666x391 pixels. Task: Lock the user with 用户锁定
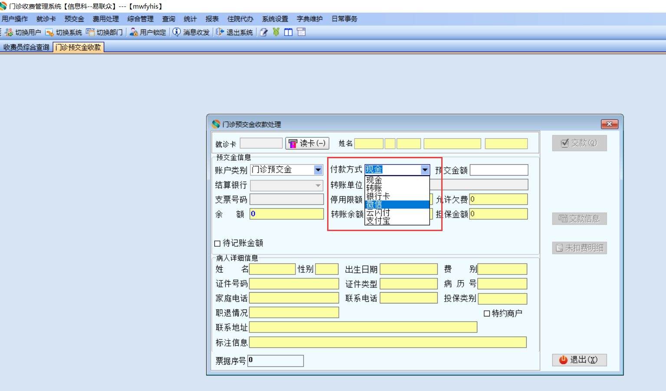[148, 32]
